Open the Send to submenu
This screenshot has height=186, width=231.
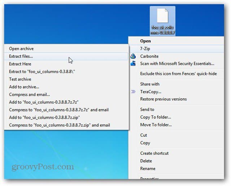point(176,109)
